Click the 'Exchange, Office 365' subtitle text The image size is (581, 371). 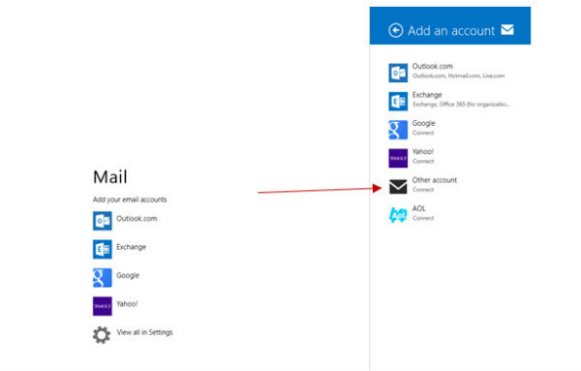tap(461, 105)
